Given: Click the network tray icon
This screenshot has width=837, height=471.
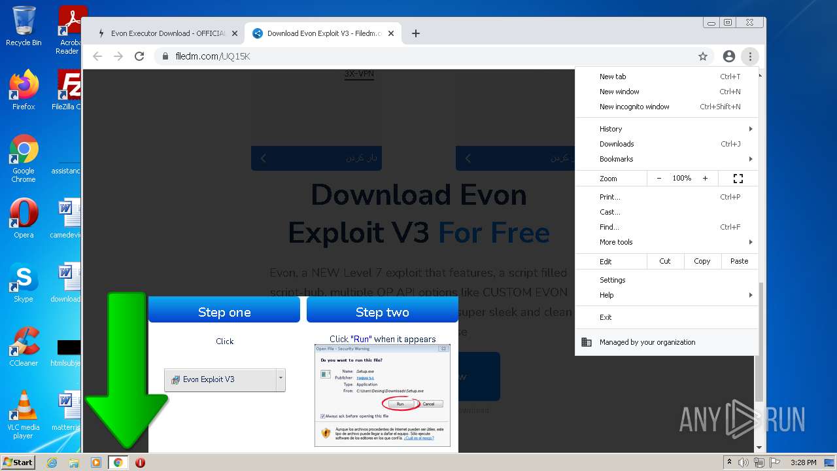Looking at the screenshot, I should coord(759,462).
